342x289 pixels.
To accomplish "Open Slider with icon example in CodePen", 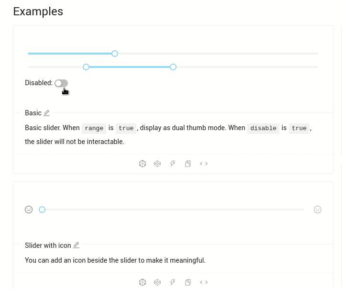I will coord(157,282).
